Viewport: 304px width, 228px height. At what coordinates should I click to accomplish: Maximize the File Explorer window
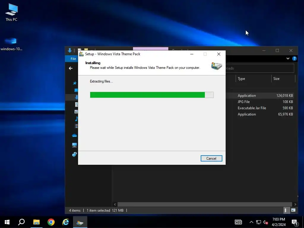[x=277, y=50]
